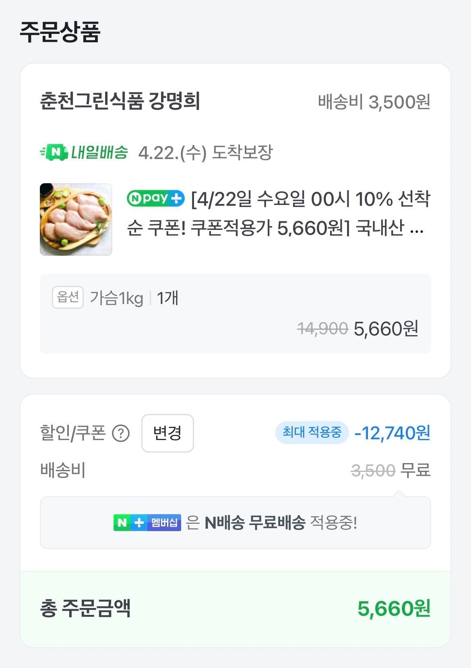Viewport: 471px width, 668px height.
Task: Click the 5,660원 total order amount
Action: pos(394,608)
